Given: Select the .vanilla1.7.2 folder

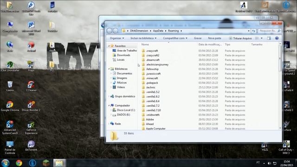Looking at the screenshot, I should 153,106.
